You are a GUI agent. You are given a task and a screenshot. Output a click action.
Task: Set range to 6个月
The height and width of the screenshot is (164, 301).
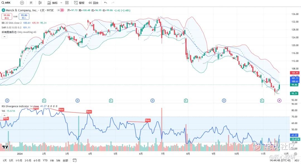[x=37, y=161]
